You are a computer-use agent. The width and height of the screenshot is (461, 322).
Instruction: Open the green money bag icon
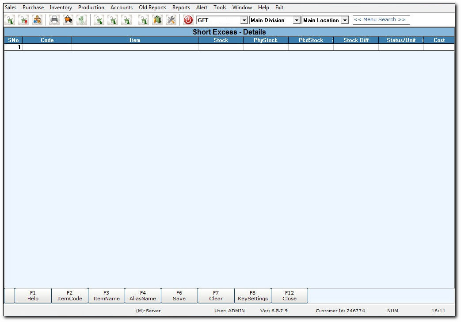tap(82, 20)
